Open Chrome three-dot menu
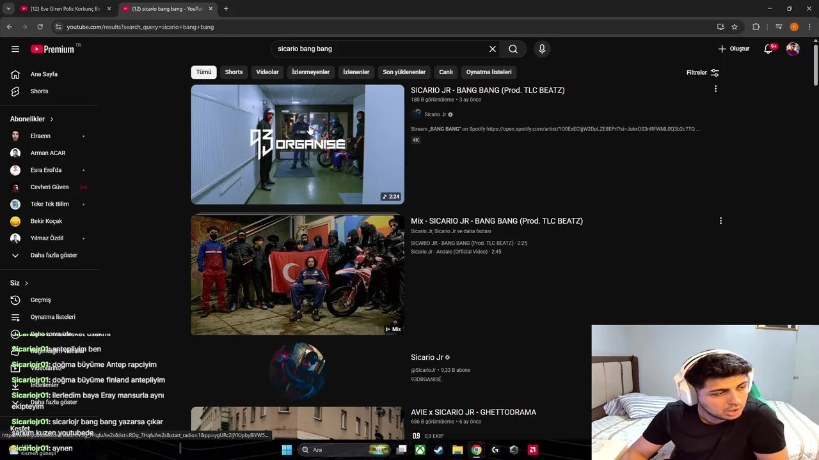This screenshot has width=819, height=460. (x=809, y=27)
